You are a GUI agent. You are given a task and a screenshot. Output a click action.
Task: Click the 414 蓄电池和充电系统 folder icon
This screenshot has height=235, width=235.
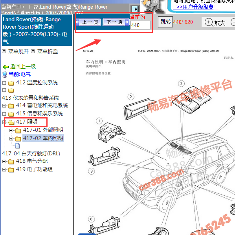11,106
